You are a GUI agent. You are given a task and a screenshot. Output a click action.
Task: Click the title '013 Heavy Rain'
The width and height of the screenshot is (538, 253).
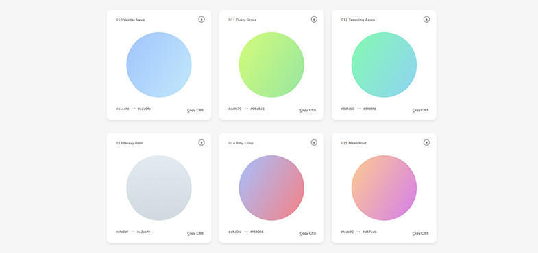[129, 143]
